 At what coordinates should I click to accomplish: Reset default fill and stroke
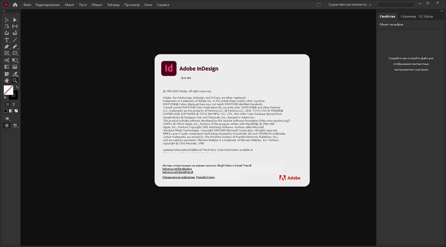[5, 98]
